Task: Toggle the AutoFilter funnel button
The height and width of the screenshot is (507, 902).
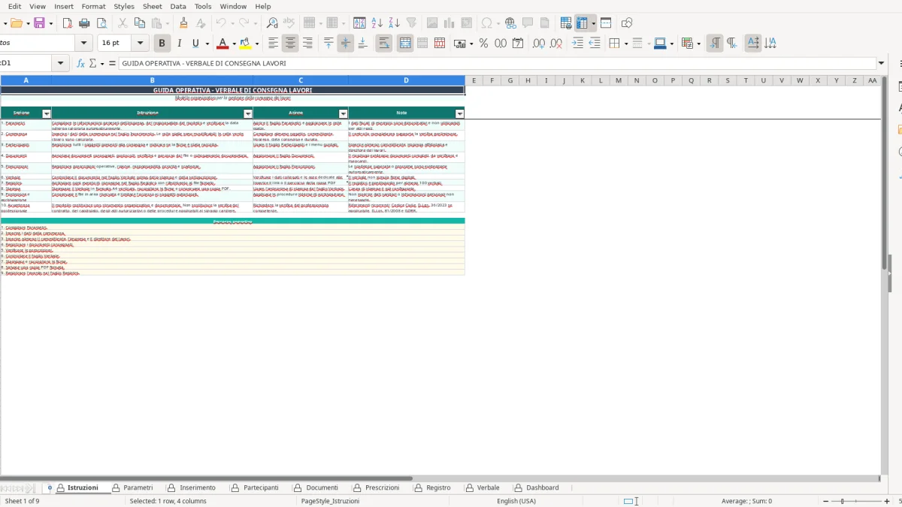Action: tap(411, 23)
